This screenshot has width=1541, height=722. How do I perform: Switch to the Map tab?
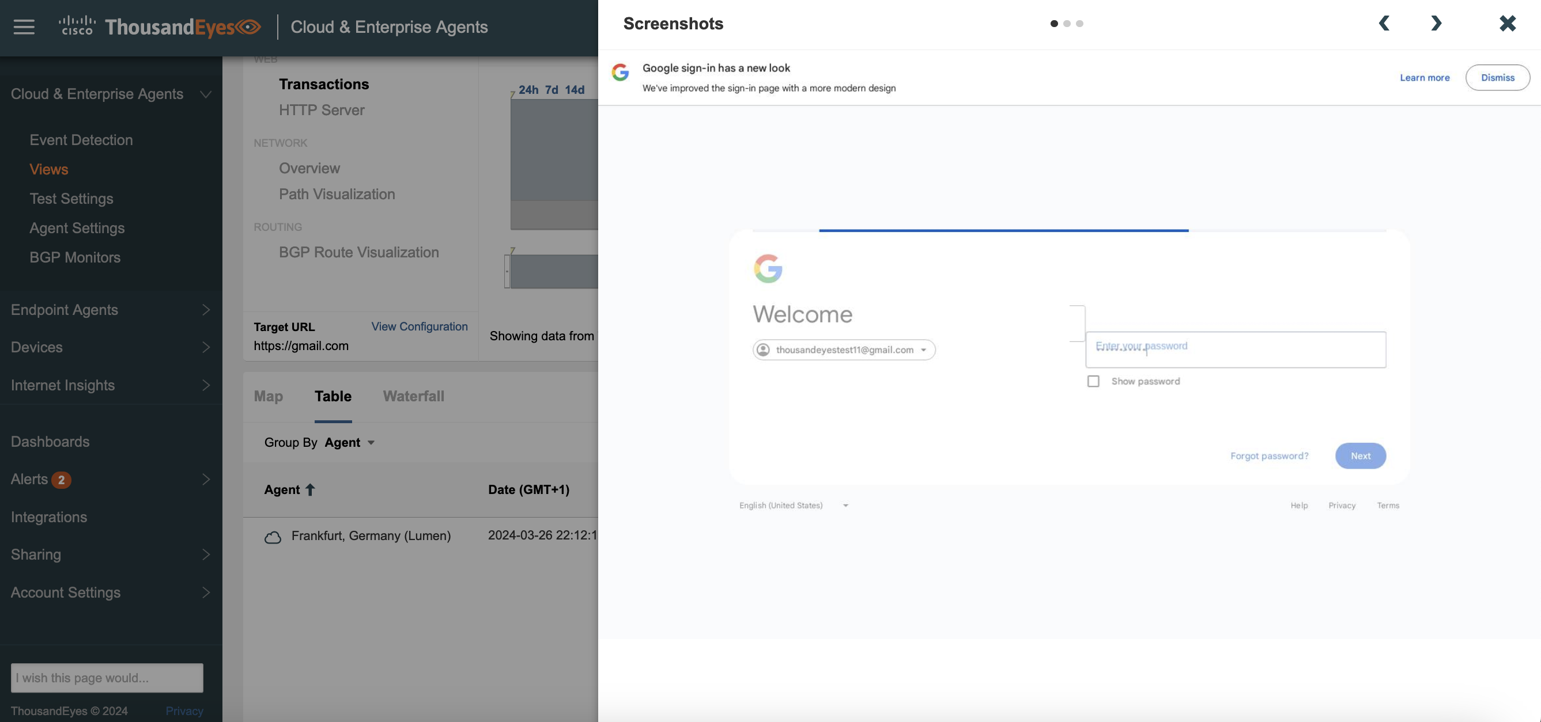pos(268,396)
